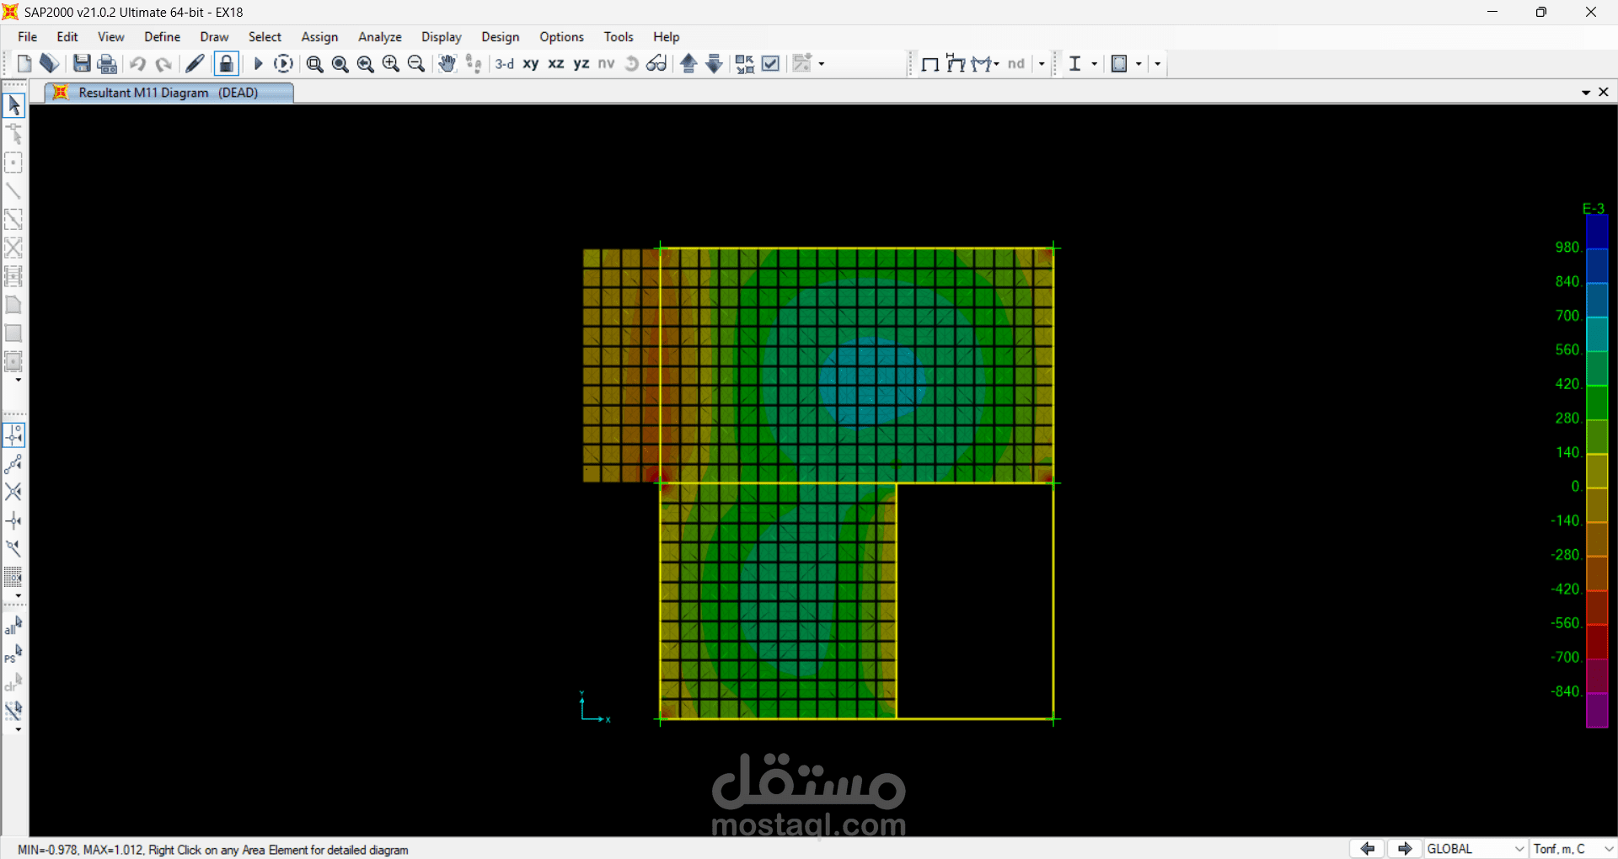
Task: Set the view to the xz plane
Action: pos(556,64)
